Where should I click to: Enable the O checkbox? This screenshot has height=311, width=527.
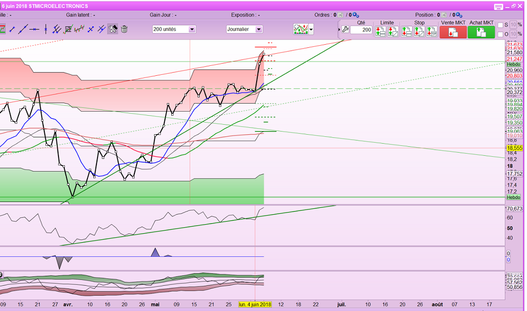click(500, 34)
